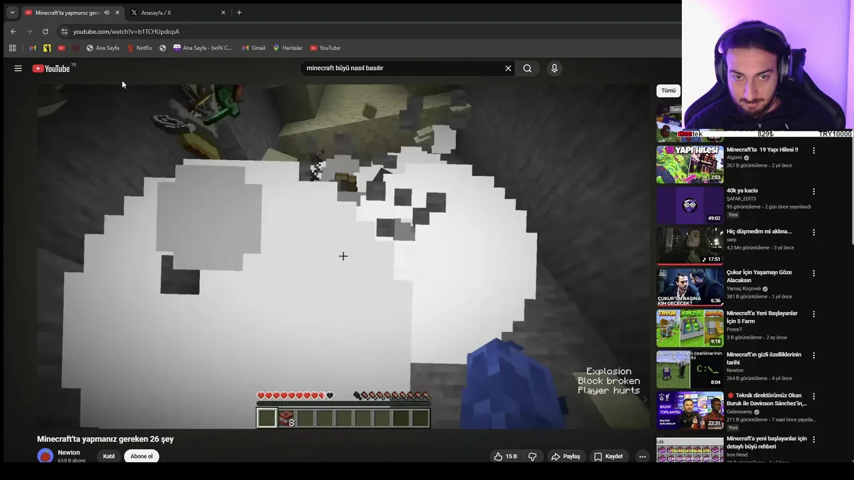Screen dimensions: 854x480
Task: Click the address bar URL youtube.com/watch
Action: [126, 31]
